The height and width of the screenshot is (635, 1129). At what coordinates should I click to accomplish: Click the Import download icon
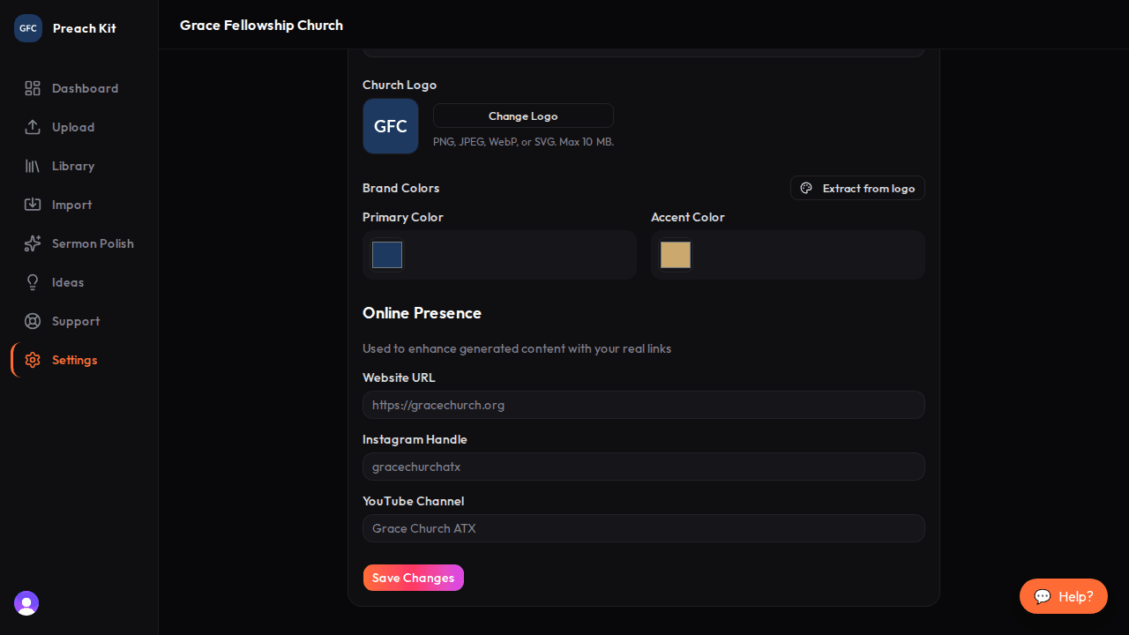(33, 205)
